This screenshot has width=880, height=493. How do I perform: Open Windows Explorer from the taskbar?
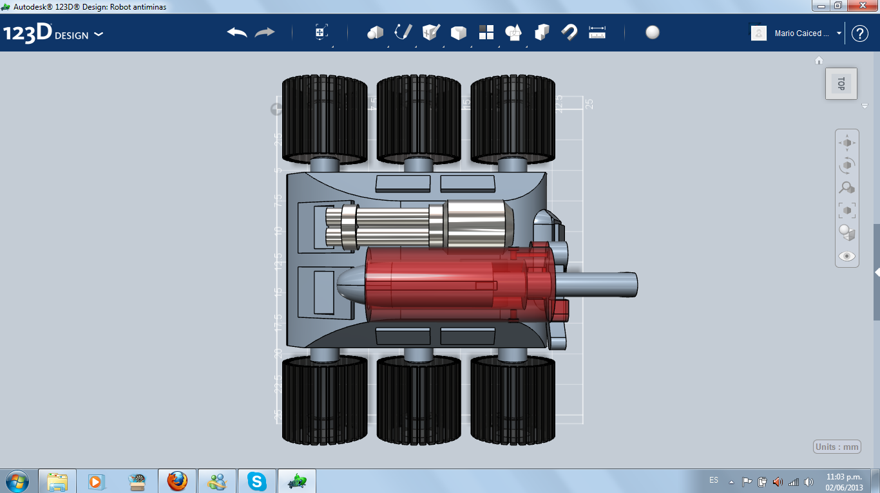(57, 481)
